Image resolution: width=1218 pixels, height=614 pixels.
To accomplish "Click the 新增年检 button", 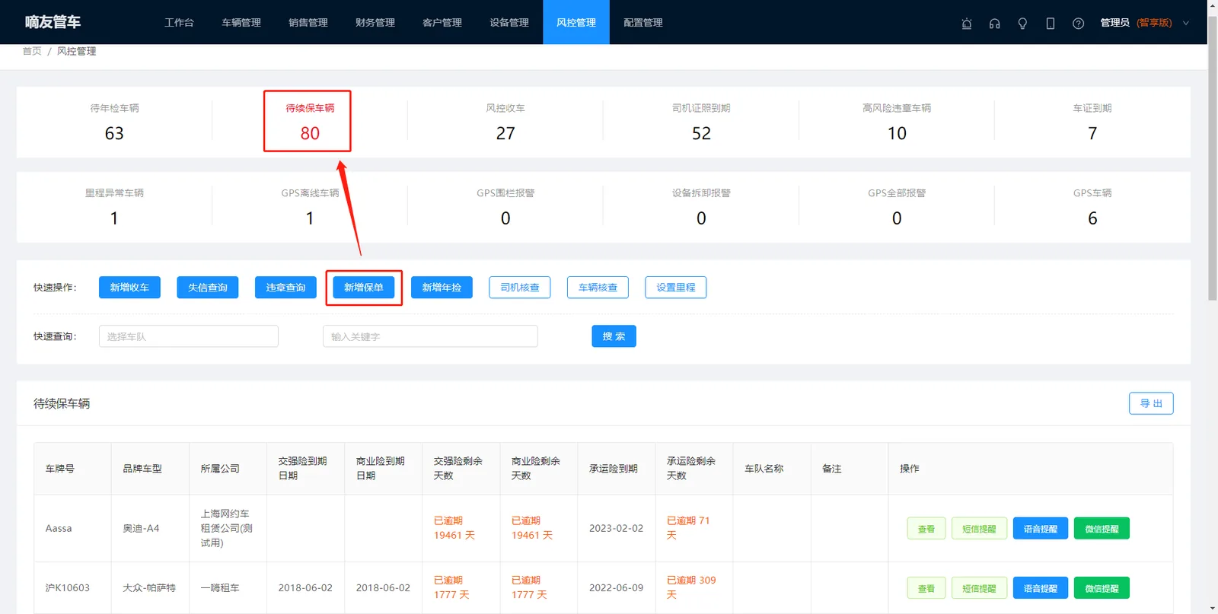I will pos(442,288).
